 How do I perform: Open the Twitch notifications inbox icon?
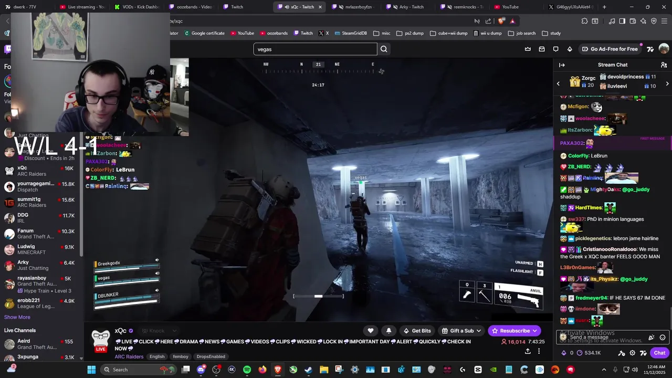(x=542, y=49)
